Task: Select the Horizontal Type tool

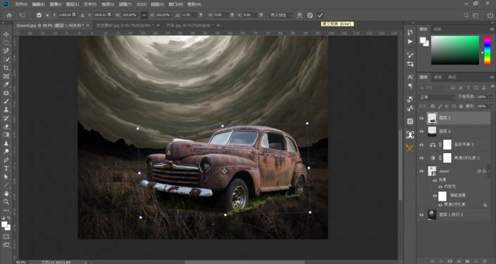Action: coord(6,169)
